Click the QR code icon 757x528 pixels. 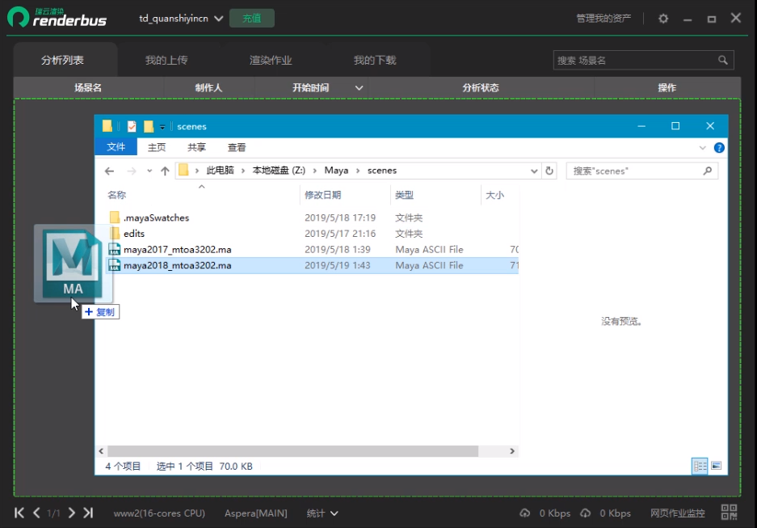point(729,512)
